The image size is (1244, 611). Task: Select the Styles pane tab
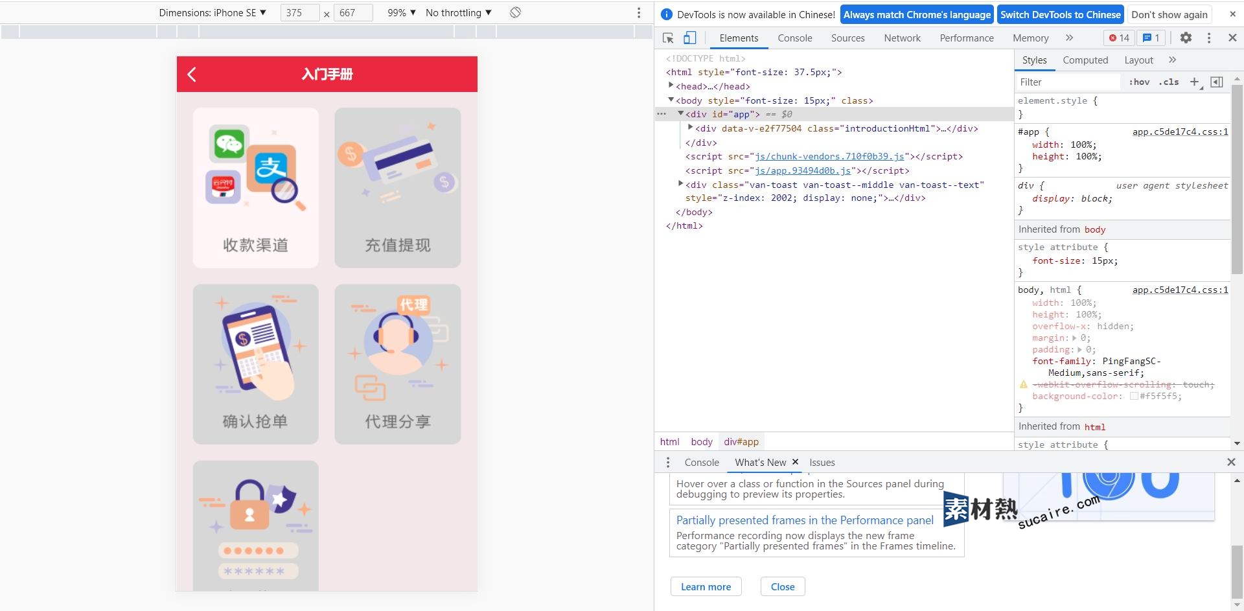coord(1034,60)
